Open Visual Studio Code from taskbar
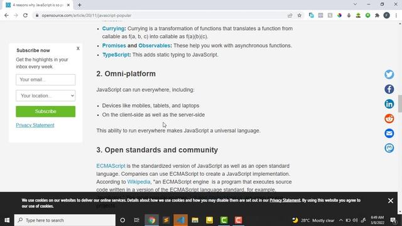This screenshot has width=402, height=226. click(x=180, y=220)
